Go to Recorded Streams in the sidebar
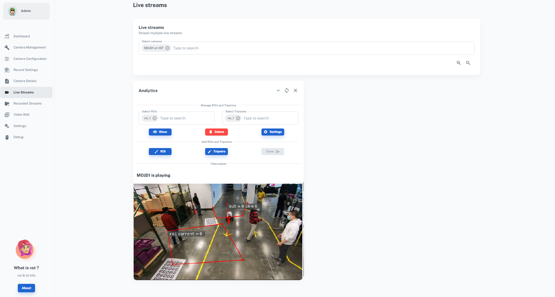The image size is (555, 297). tap(27, 103)
